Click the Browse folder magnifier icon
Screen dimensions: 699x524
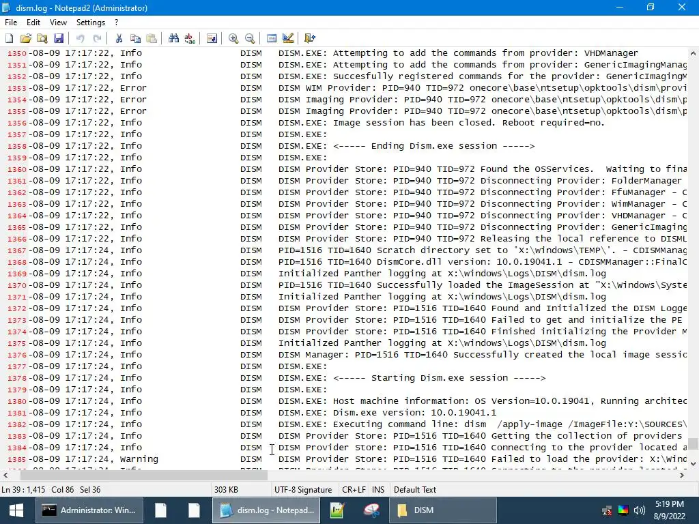coord(42,38)
